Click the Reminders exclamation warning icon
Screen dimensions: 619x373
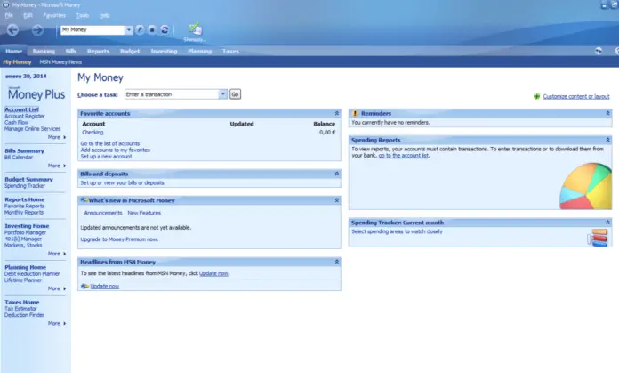tap(355, 113)
